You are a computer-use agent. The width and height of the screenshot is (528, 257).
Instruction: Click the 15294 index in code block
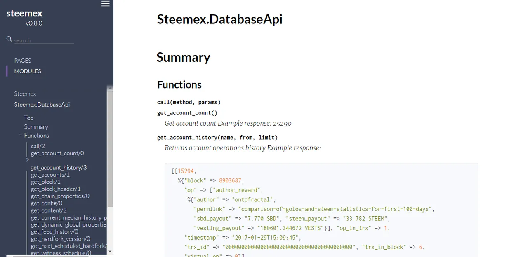pos(186,171)
